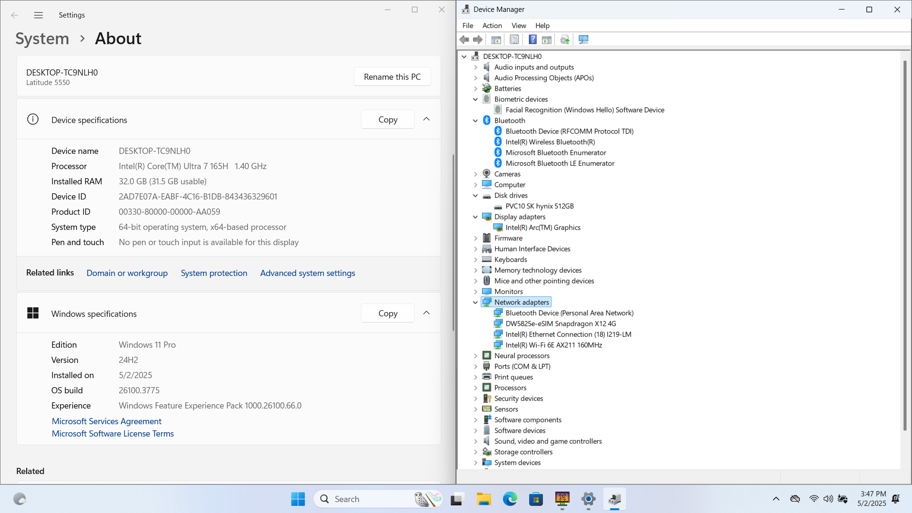This screenshot has height=513, width=912.
Task: Collapse the Biometric devices tree node
Action: pyautogui.click(x=475, y=99)
